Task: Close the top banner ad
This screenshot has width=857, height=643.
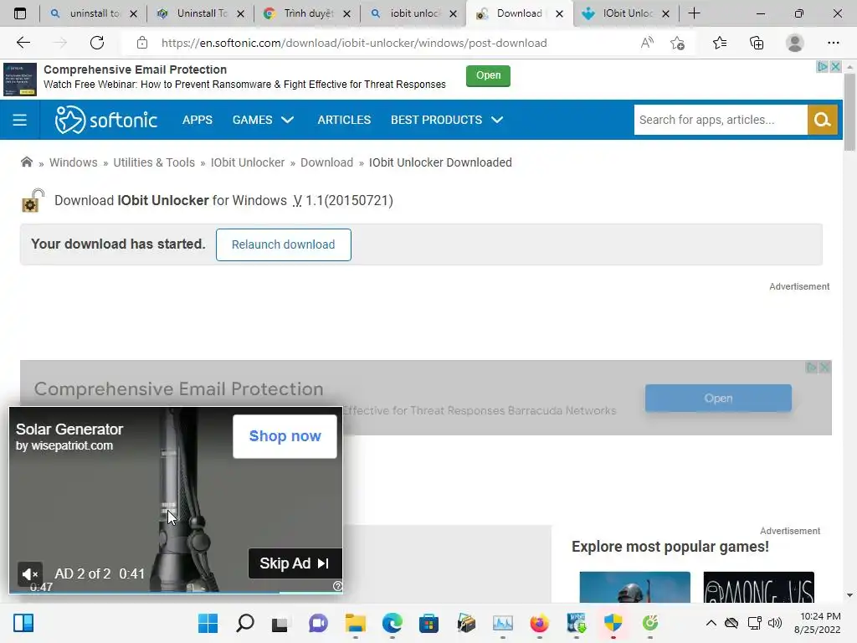Action: (835, 66)
